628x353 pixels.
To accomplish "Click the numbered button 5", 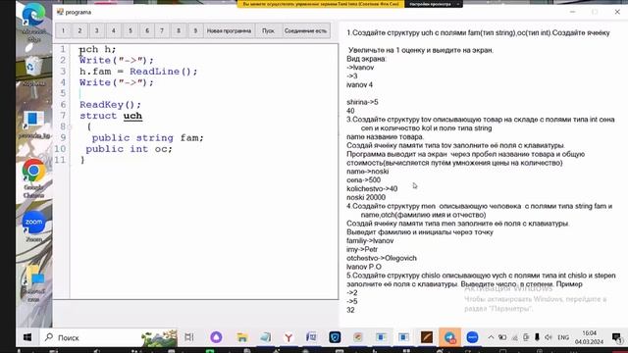I will point(131,30).
